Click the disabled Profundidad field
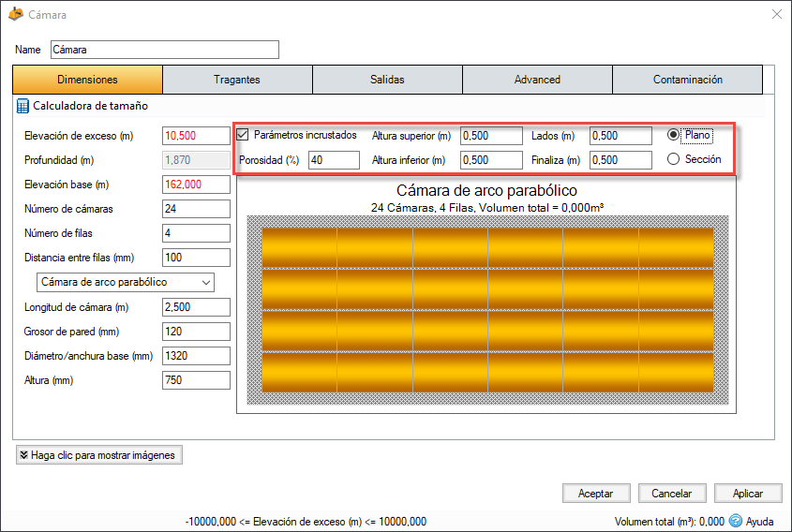 (196, 160)
